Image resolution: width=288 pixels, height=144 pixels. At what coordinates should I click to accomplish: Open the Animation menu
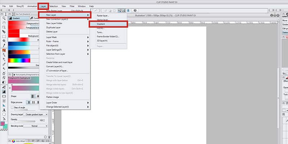coord(32,6)
